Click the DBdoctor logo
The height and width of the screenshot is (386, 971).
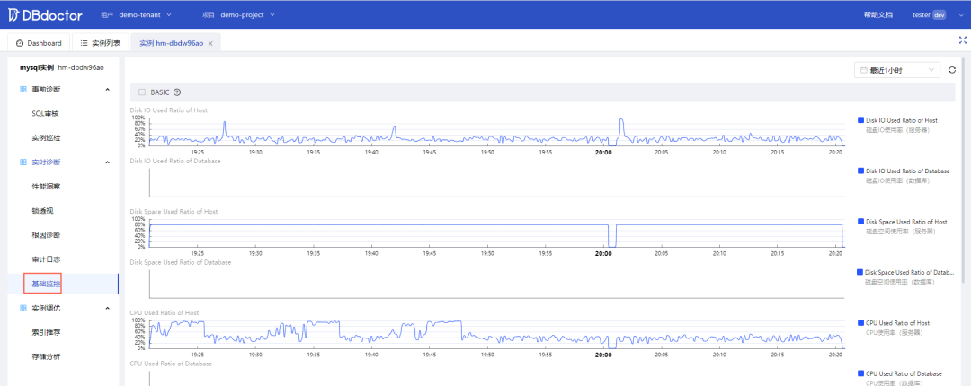(x=45, y=15)
